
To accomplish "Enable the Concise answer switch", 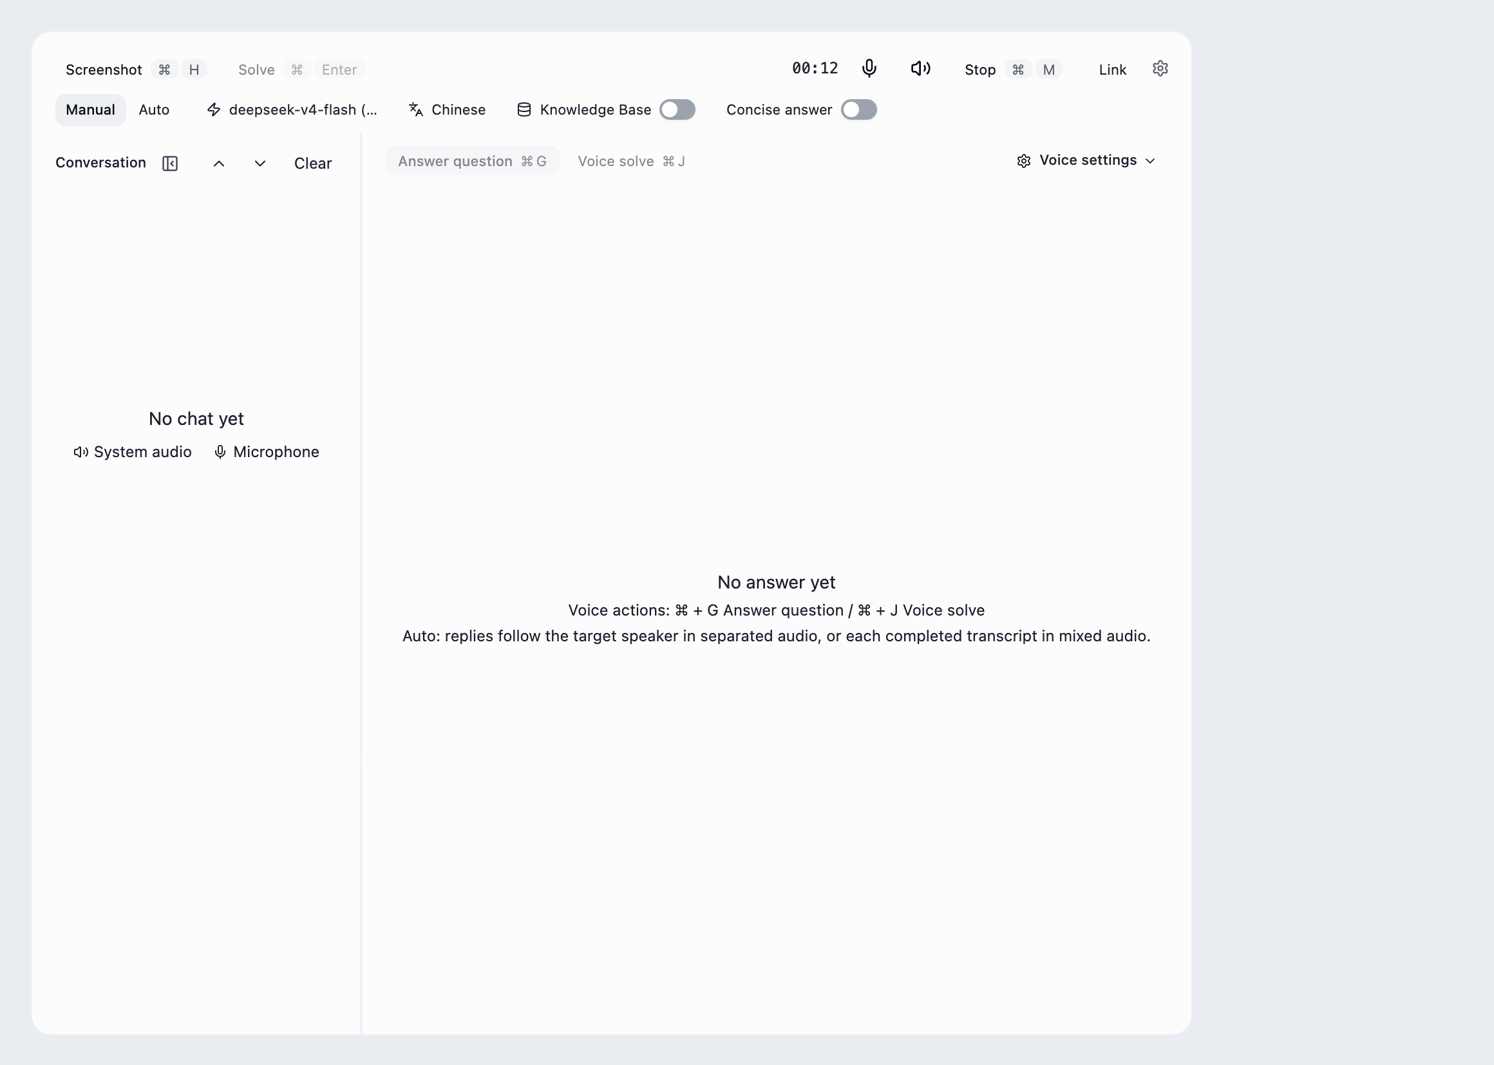I will [859, 109].
